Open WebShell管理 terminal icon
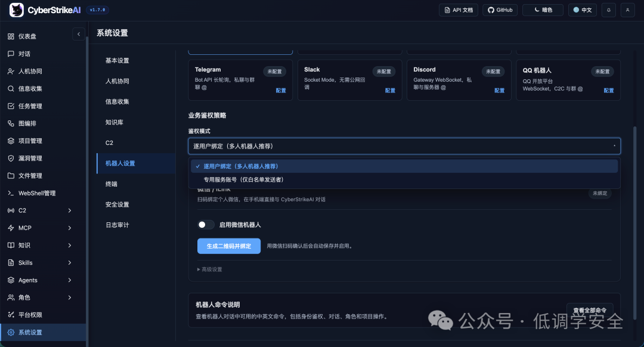 point(11,193)
